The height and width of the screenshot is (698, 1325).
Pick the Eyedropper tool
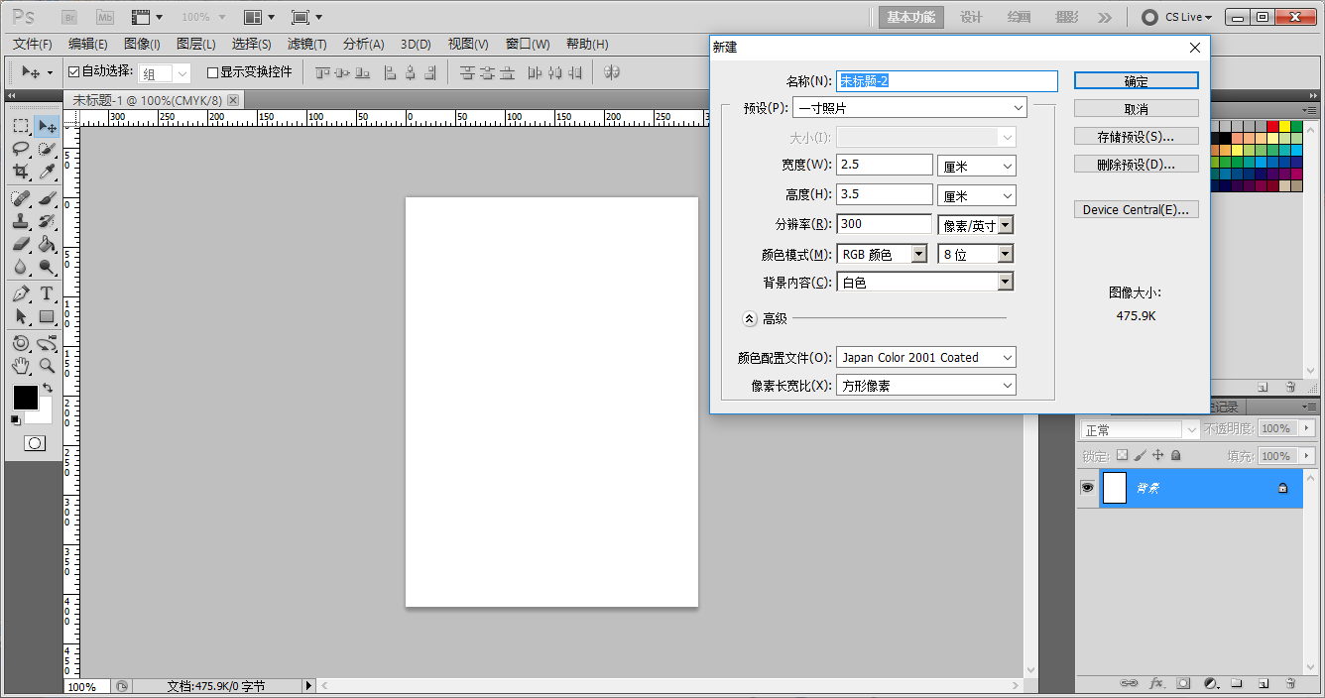pos(47,172)
